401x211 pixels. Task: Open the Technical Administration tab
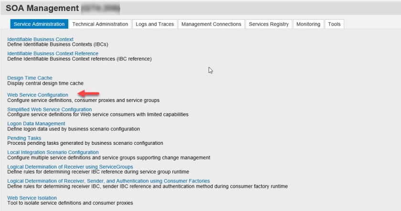click(100, 24)
